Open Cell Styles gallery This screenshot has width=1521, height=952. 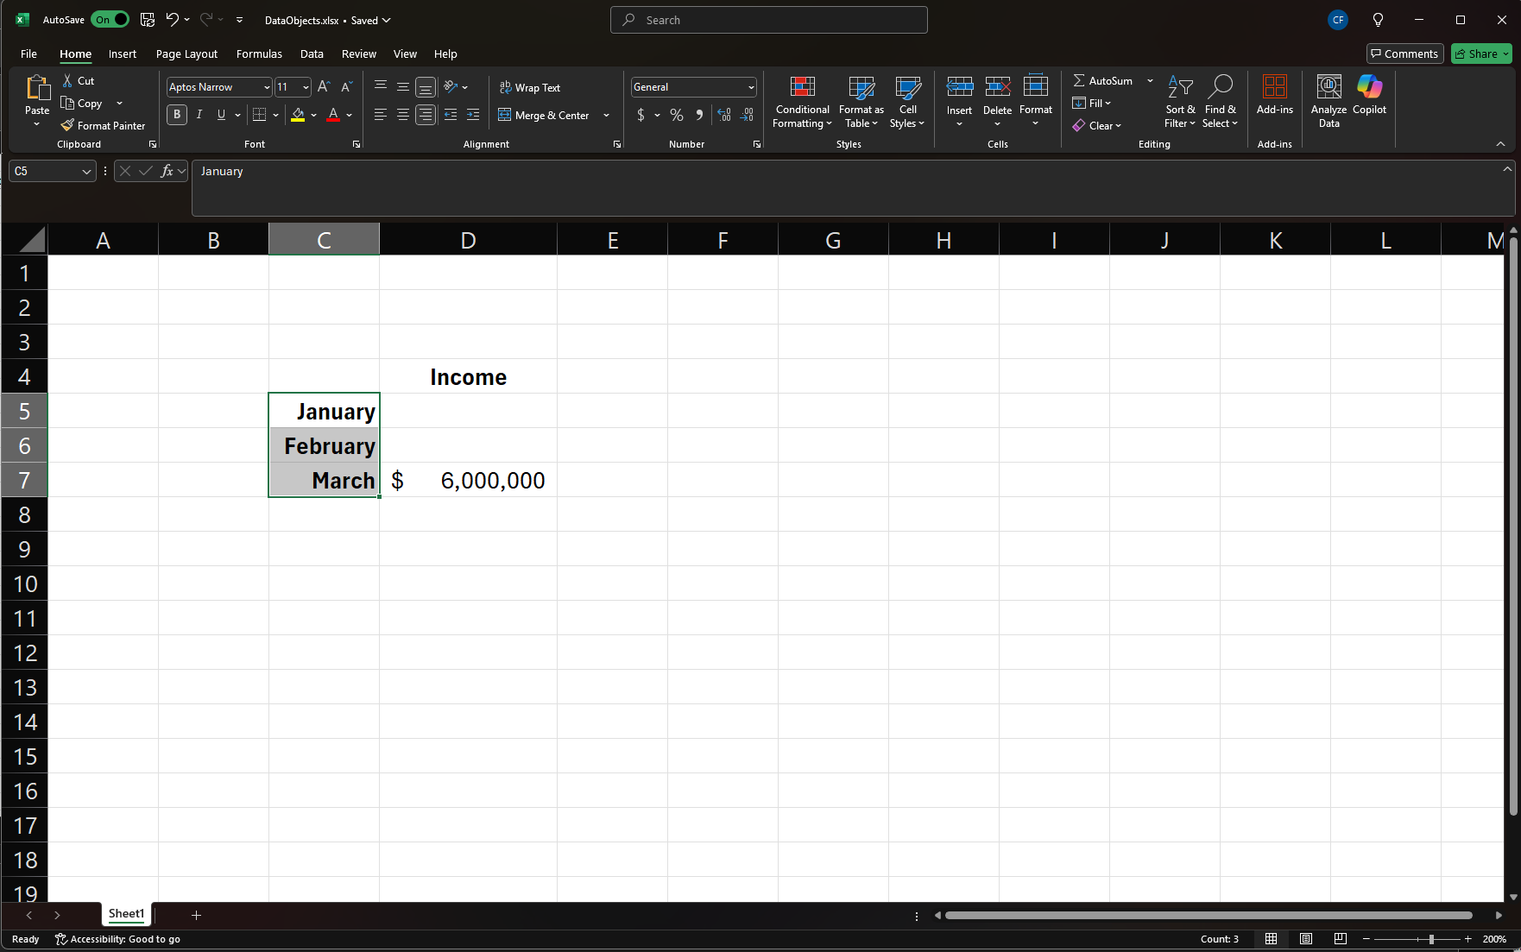pyautogui.click(x=907, y=102)
